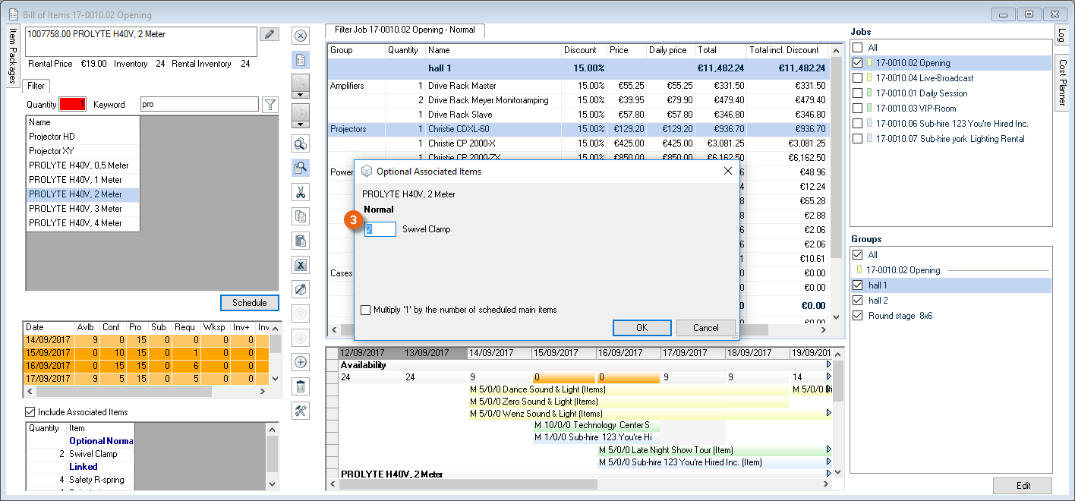Image resolution: width=1075 pixels, height=501 pixels.
Task: Open the Cost Planner side tab
Action: (x=1061, y=82)
